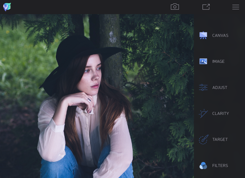Open the TARGET menu label
Viewport: 245px width, 178px height.
[220, 139]
